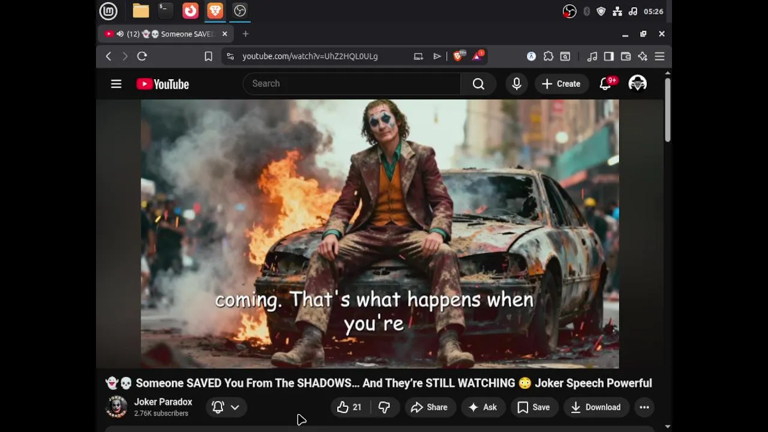The image size is (768, 432).
Task: Click the install-app icon in address bar
Action: (x=418, y=56)
